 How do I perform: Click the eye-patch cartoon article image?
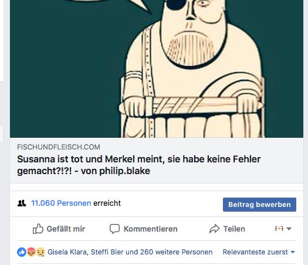click(157, 69)
